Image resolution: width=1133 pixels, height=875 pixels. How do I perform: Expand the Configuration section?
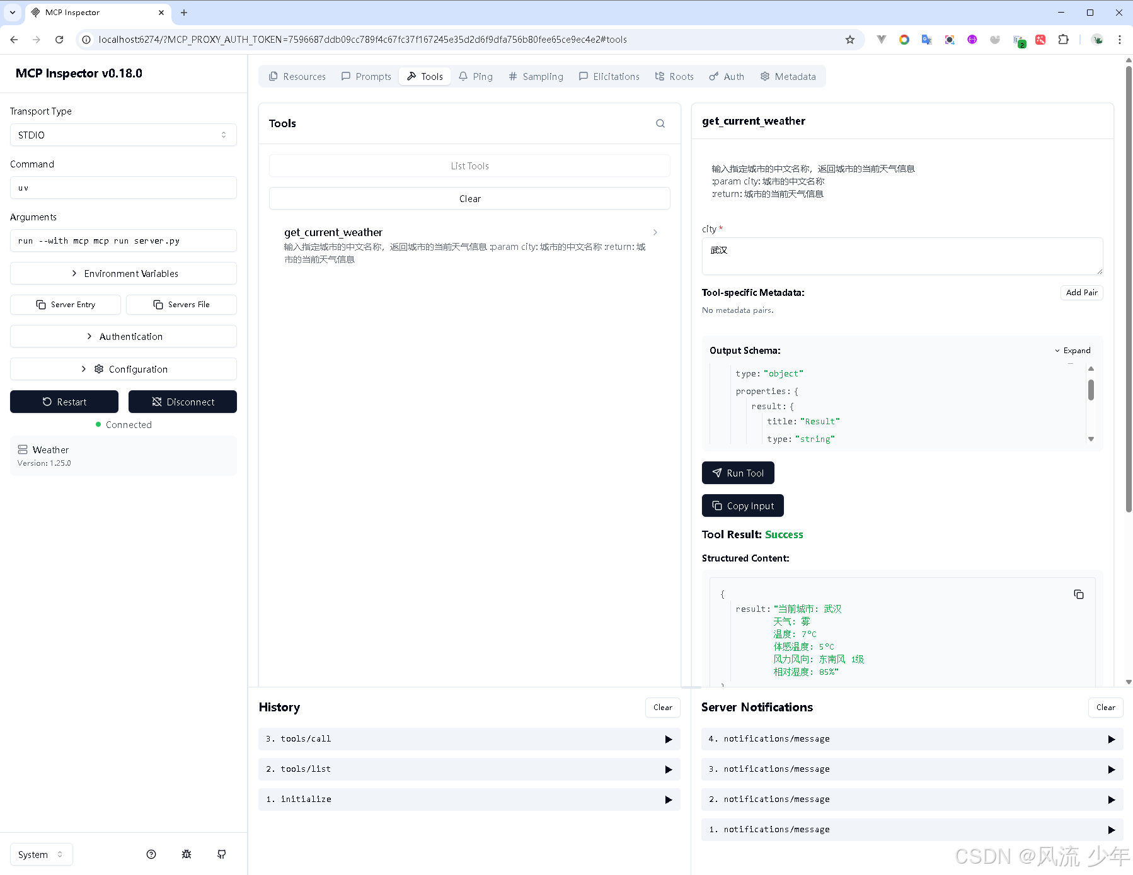pyautogui.click(x=124, y=370)
